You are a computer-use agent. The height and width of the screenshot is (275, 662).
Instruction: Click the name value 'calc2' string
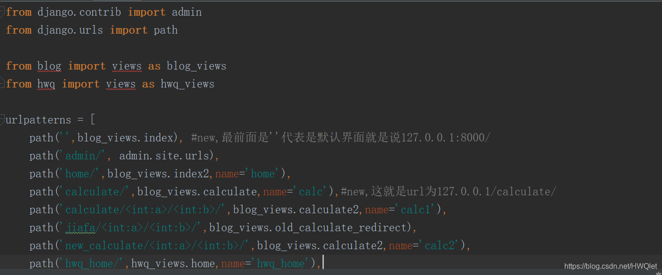(439, 246)
